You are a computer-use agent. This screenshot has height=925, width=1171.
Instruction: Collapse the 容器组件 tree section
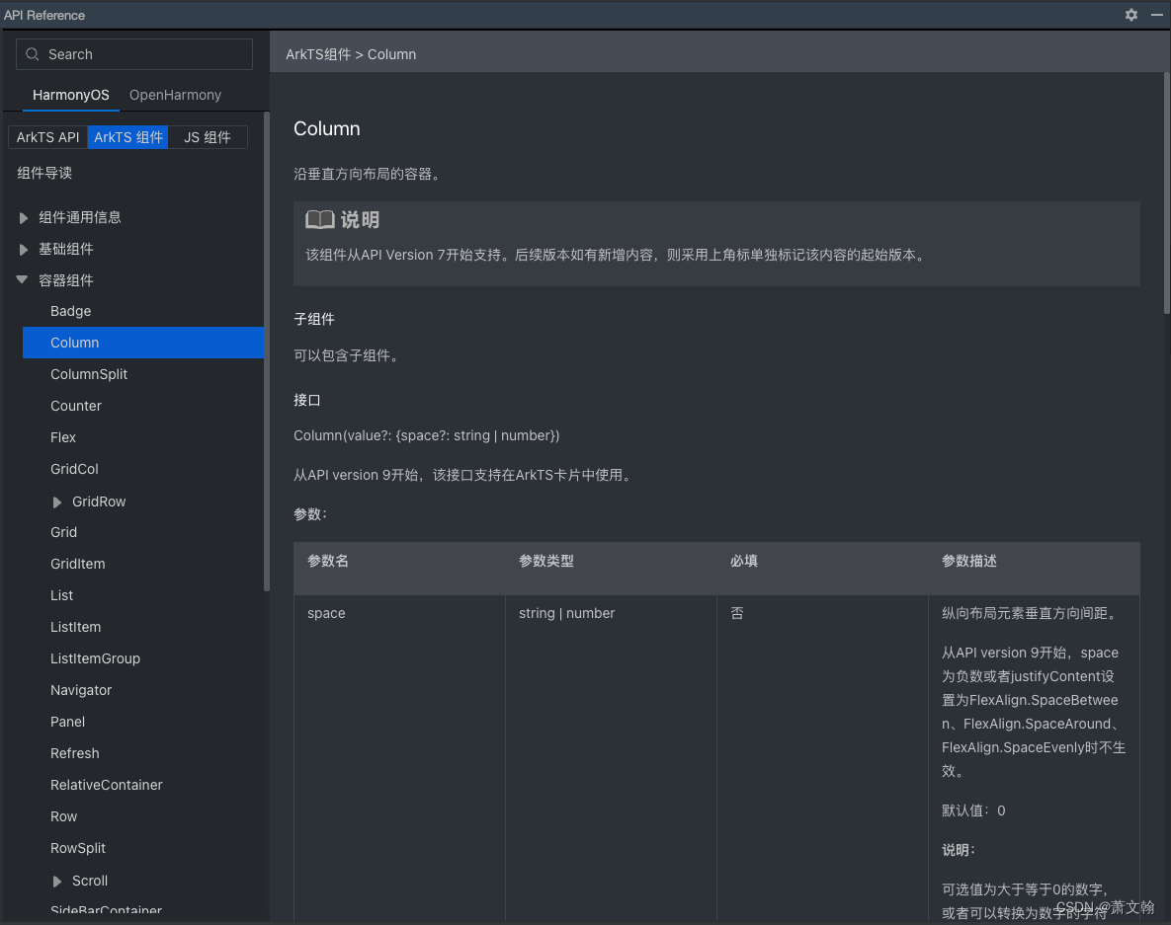click(23, 279)
